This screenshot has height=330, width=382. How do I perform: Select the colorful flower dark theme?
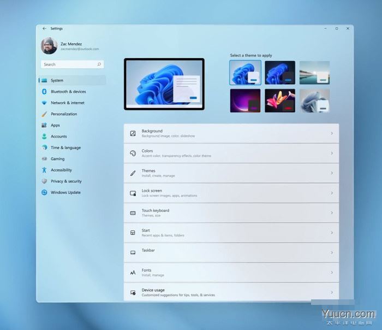280,101
